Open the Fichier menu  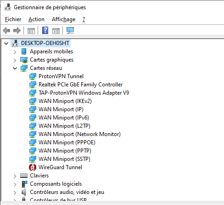tap(13, 19)
